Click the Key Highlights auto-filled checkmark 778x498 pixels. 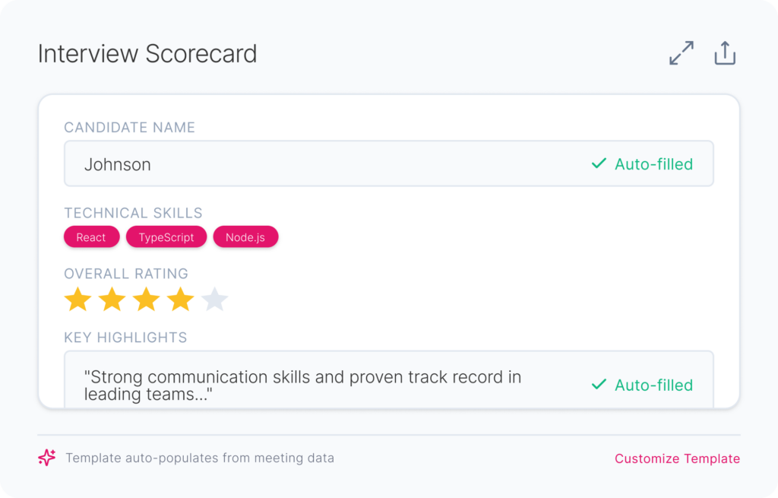pos(599,385)
